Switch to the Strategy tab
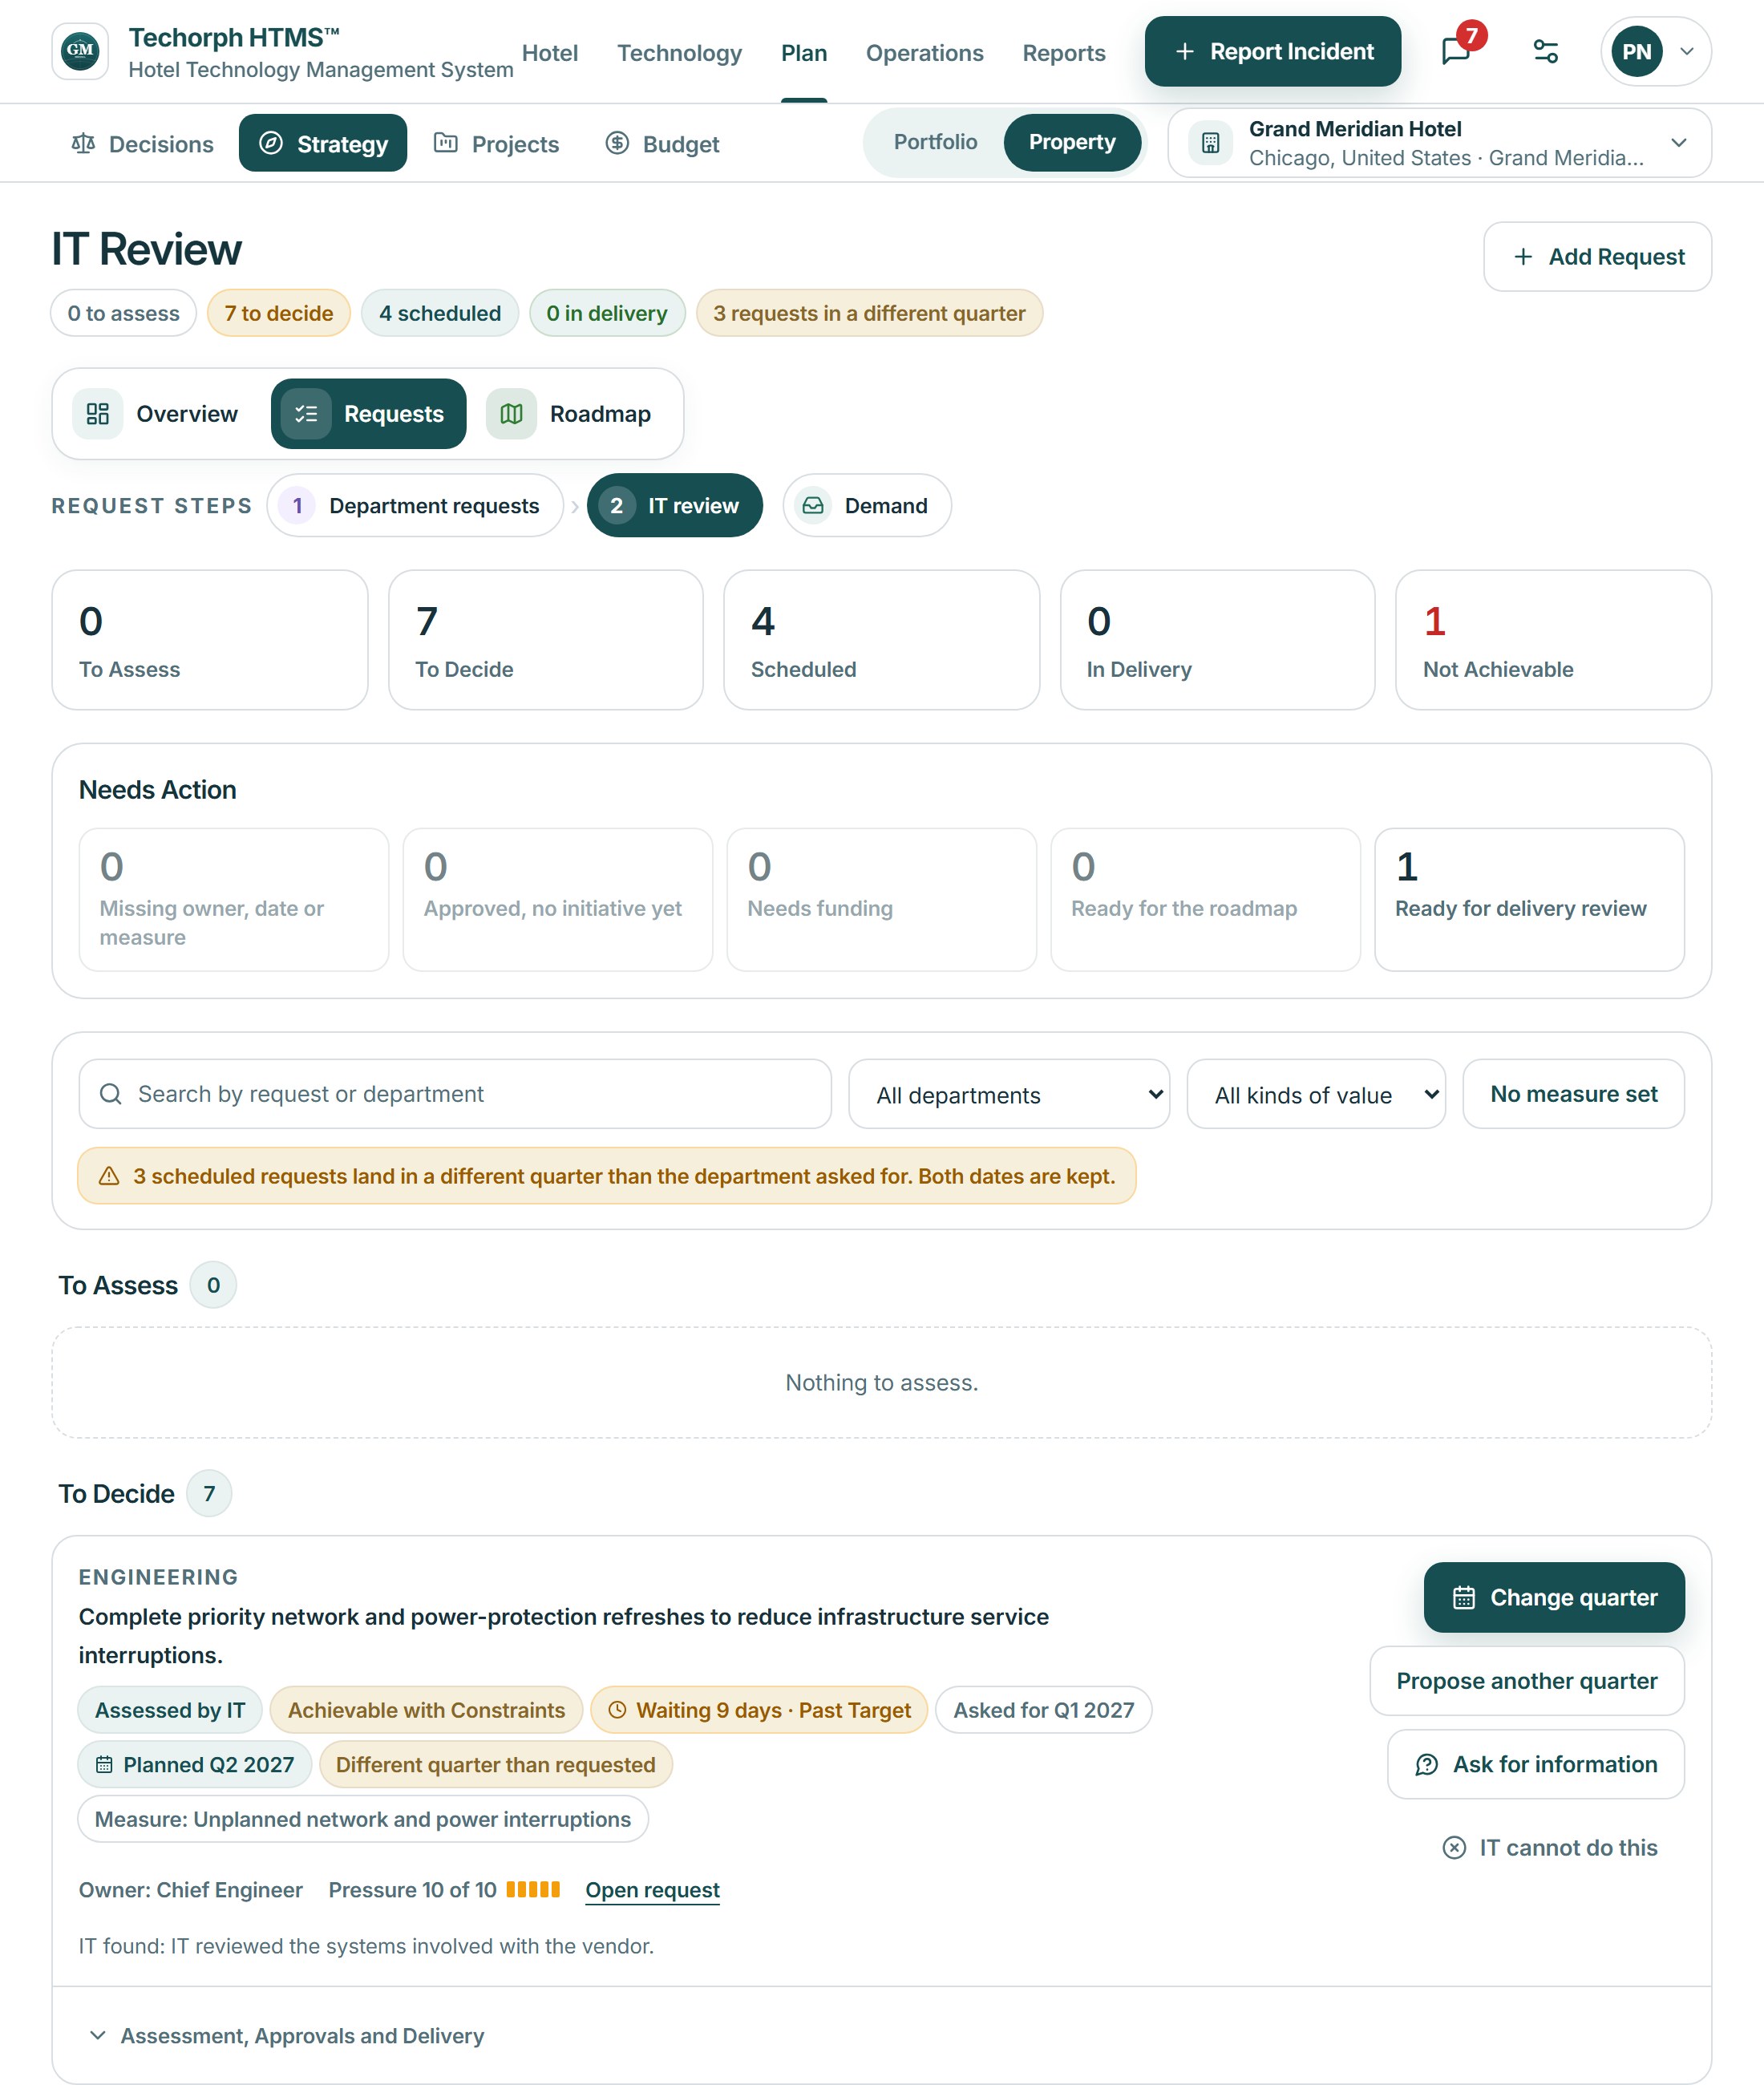Viewport: 1764px width, 2085px height. [x=323, y=143]
